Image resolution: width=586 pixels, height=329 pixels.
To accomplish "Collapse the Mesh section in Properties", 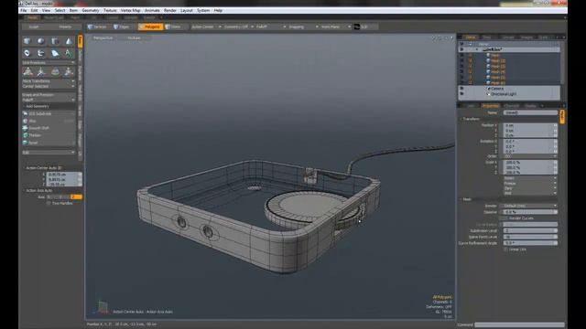I will (461, 199).
